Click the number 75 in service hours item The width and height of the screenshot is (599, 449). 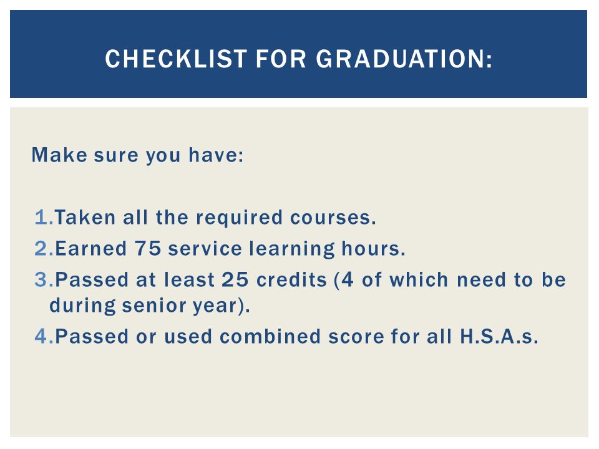click(148, 249)
